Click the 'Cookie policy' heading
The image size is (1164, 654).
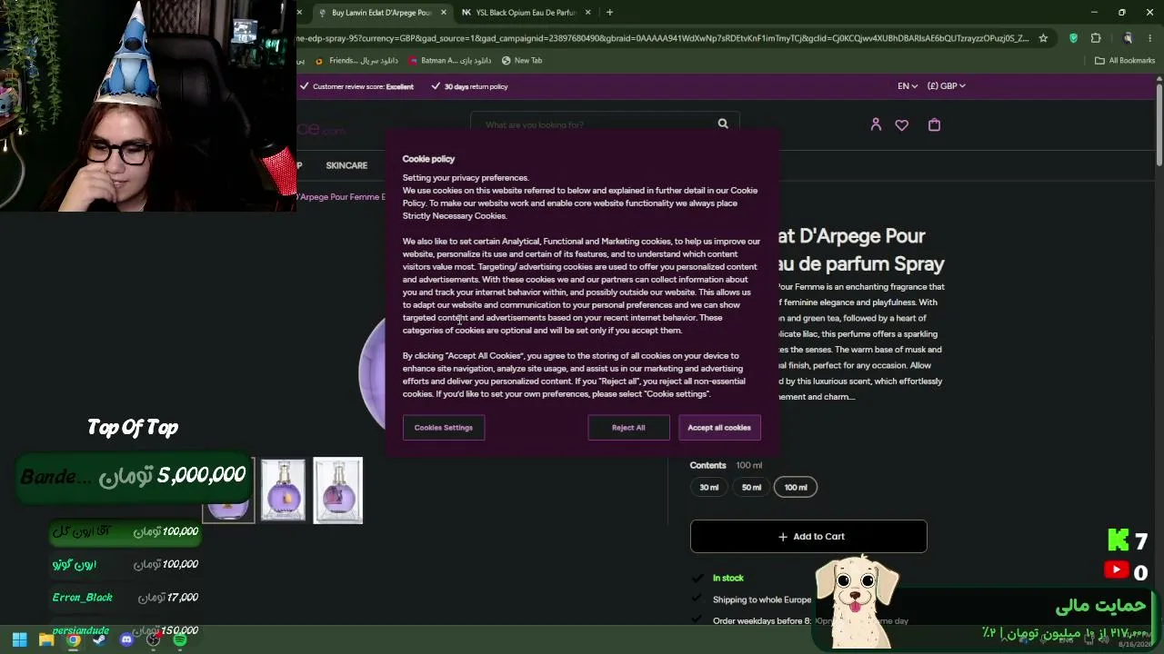pyautogui.click(x=428, y=159)
